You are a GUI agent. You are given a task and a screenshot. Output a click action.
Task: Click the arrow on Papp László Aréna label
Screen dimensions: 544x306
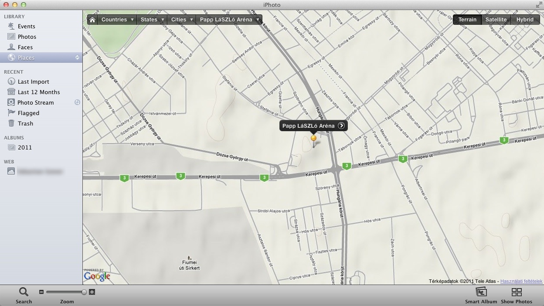coord(341,126)
